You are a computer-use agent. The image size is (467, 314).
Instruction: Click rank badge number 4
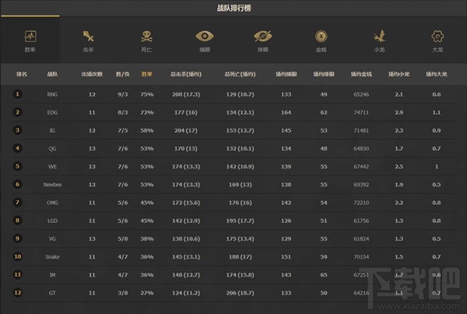point(18,148)
